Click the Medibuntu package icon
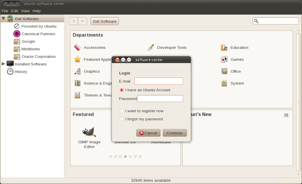The width and height of the screenshot is (302, 184). click(17, 49)
